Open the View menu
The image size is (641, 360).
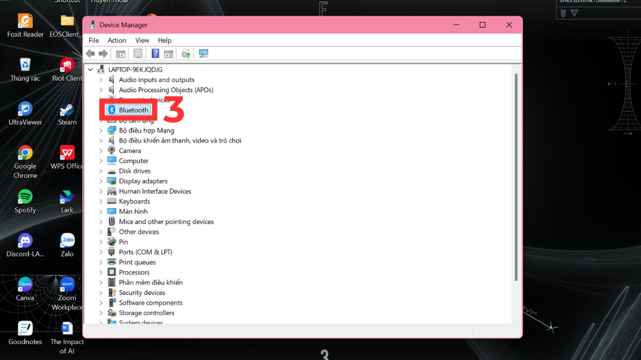[x=142, y=40]
